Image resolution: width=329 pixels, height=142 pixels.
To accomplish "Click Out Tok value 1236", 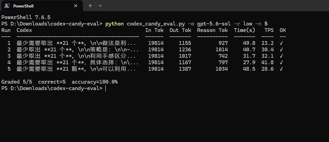I will [x=185, y=50].
